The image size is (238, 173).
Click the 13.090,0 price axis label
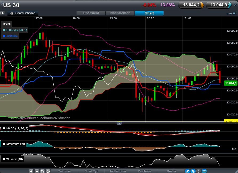[x=232, y=31]
